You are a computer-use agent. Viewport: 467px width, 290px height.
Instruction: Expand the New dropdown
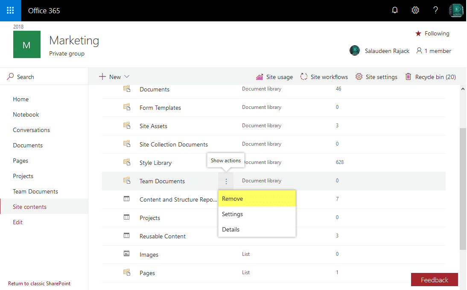pyautogui.click(x=114, y=77)
